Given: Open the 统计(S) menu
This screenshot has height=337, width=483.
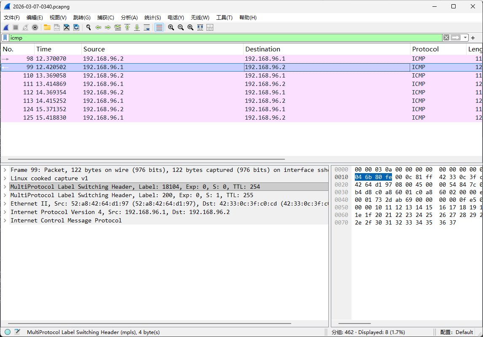Looking at the screenshot, I should click(152, 17).
